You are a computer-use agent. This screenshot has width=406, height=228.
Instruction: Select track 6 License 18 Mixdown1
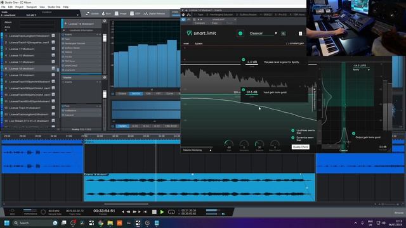point(30,68)
